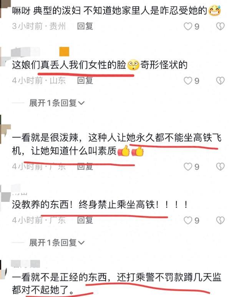Like the 山东 comment about 女性的脸
Image resolution: width=229 pixels, height=297 pixels.
[x=188, y=81]
